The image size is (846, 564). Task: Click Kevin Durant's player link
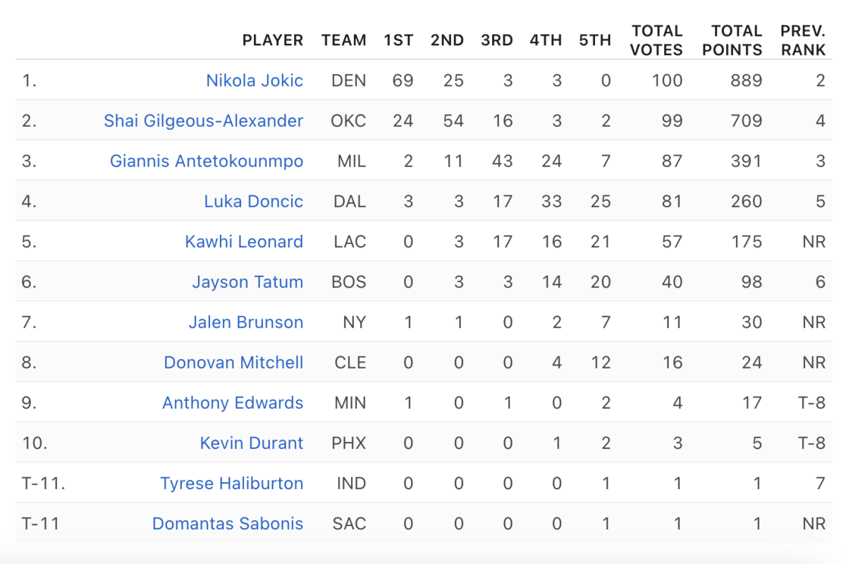252,443
